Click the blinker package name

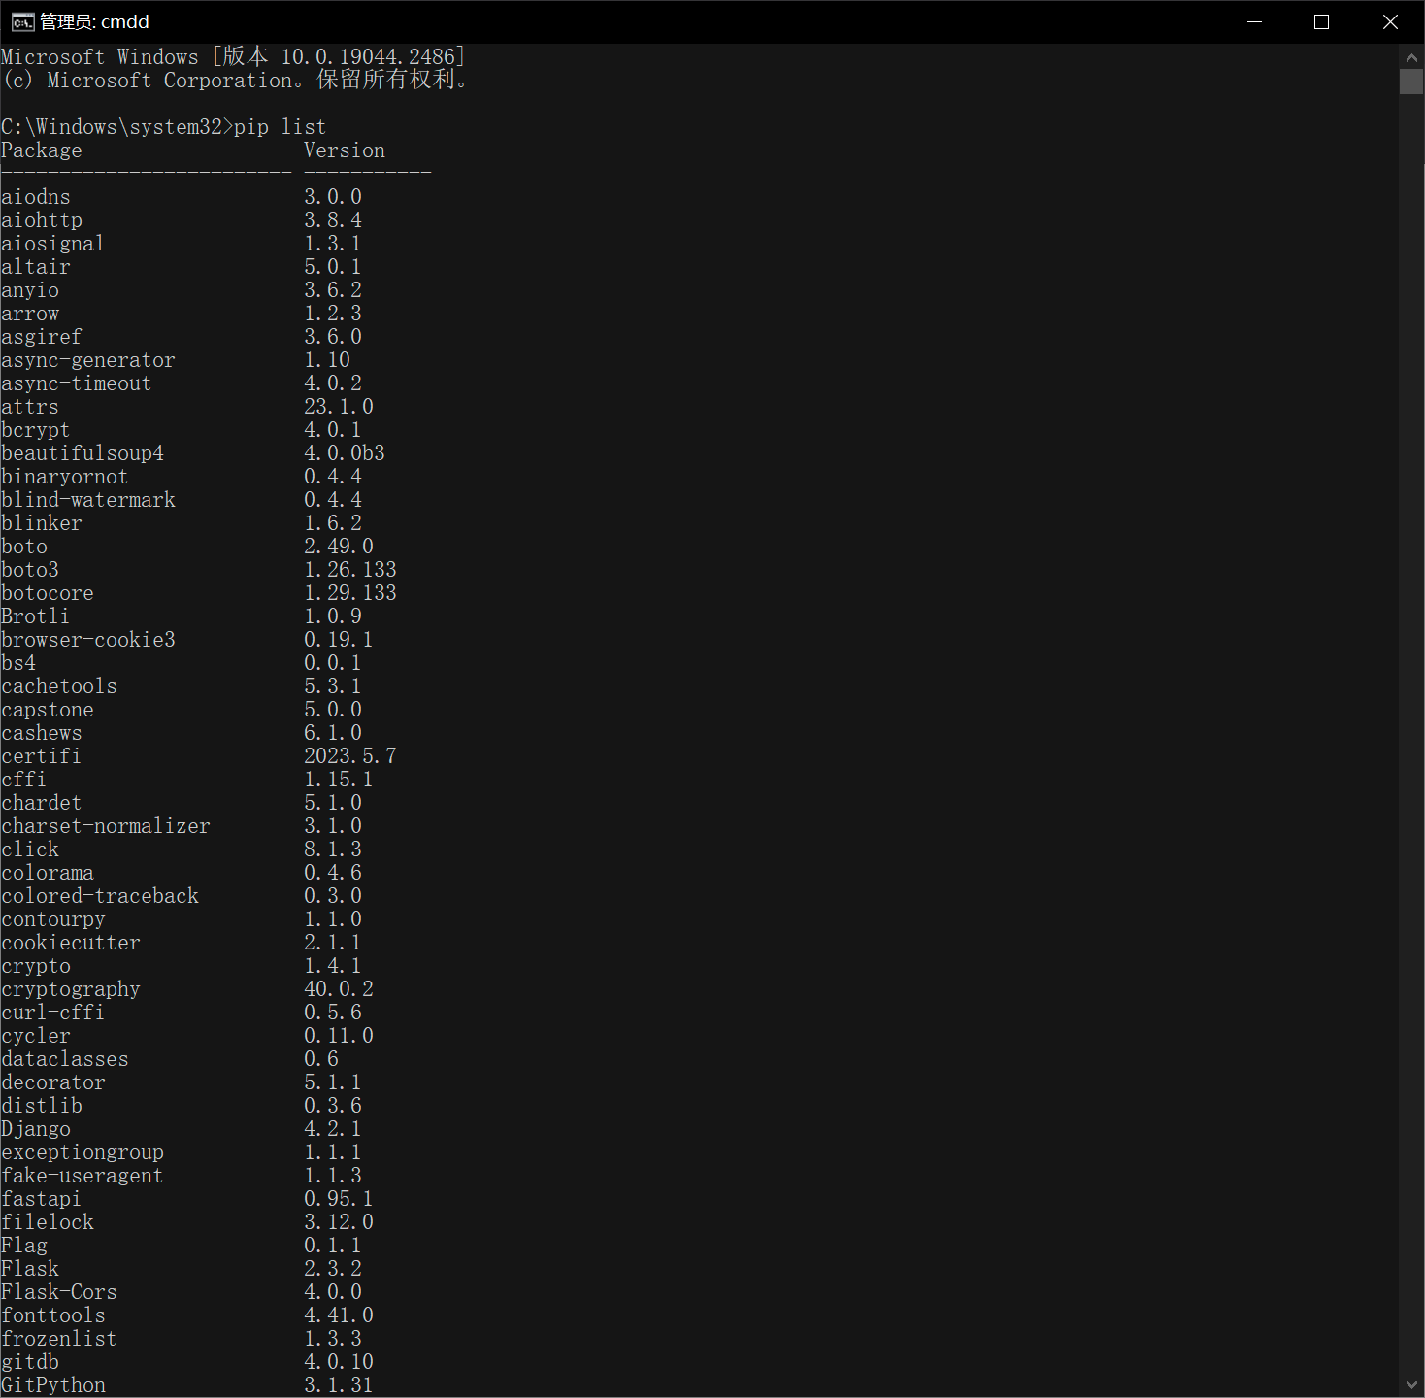click(x=42, y=523)
